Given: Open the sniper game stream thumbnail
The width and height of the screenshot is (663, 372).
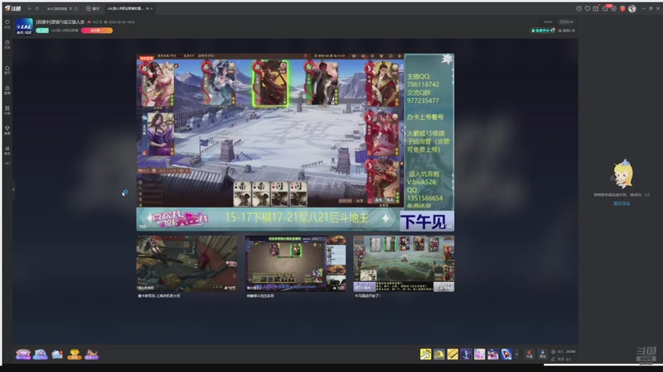Looking at the screenshot, I should point(187,263).
